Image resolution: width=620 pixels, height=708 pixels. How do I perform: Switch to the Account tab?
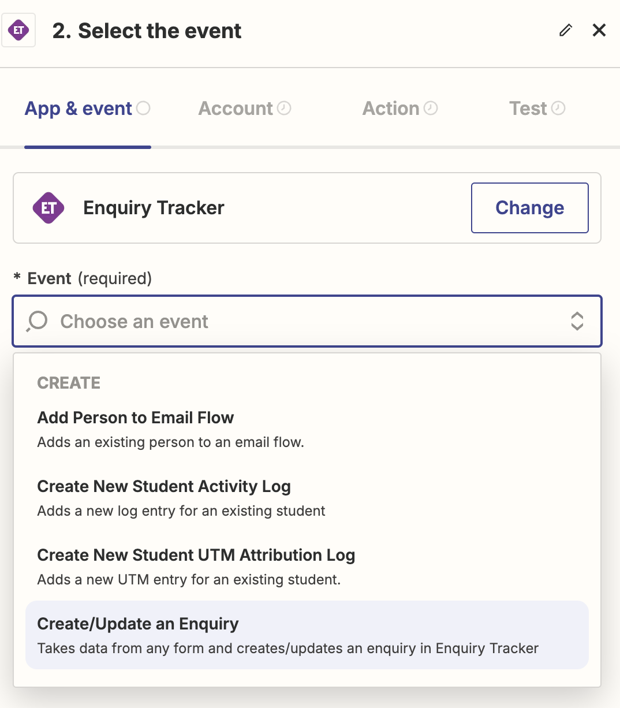[236, 108]
